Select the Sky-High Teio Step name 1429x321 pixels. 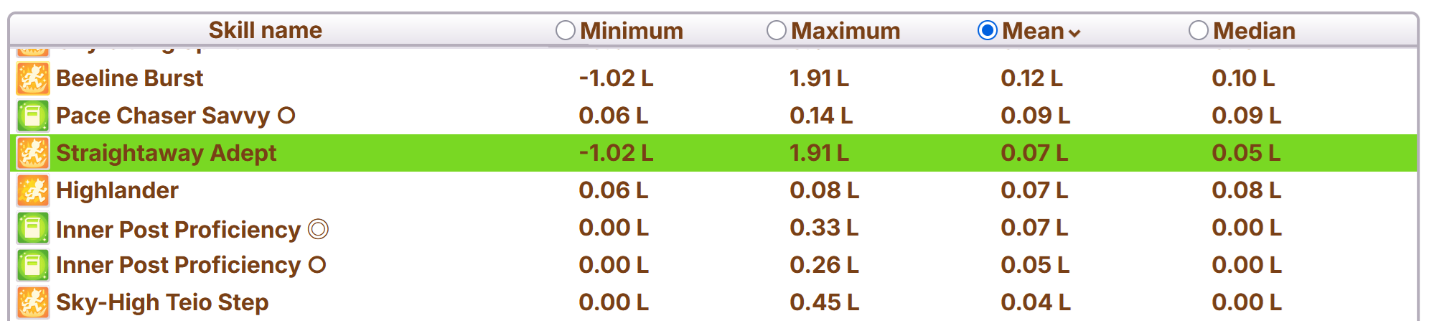pyautogui.click(x=162, y=302)
